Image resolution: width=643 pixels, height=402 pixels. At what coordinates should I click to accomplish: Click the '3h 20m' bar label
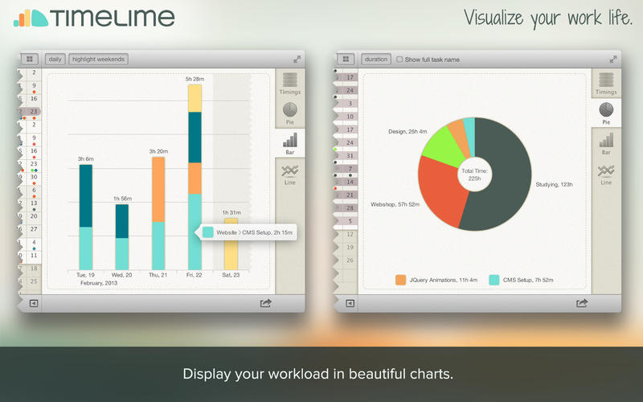(158, 151)
